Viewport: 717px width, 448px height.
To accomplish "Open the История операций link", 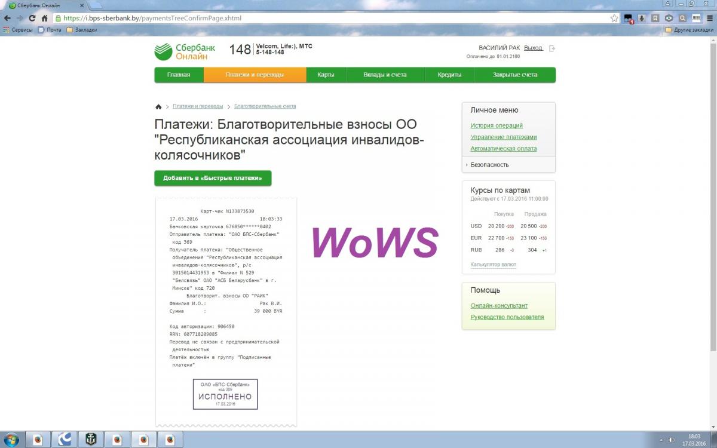I will pos(497,125).
